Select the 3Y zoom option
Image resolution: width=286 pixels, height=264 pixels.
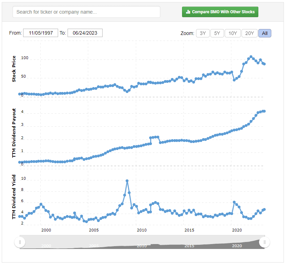[x=202, y=33]
